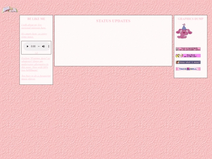Click the 0:00 audio time display
This screenshot has width=212, height=159.
pos(33,46)
